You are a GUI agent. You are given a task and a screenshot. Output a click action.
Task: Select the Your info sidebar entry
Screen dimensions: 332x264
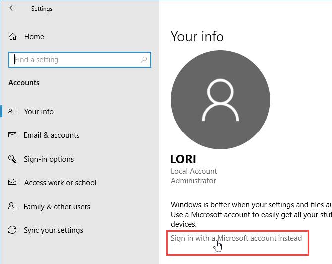[39, 112]
